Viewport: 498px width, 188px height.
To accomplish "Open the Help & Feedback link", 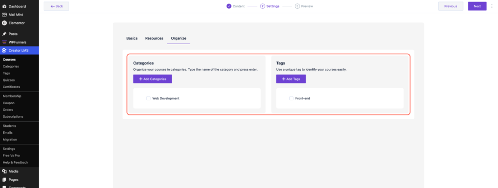I will 15,162.
